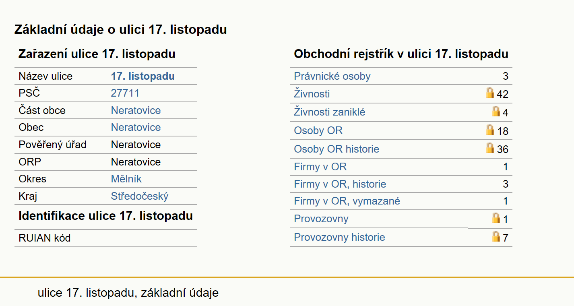Click lock icon in Provozovny historie row

[x=496, y=236]
